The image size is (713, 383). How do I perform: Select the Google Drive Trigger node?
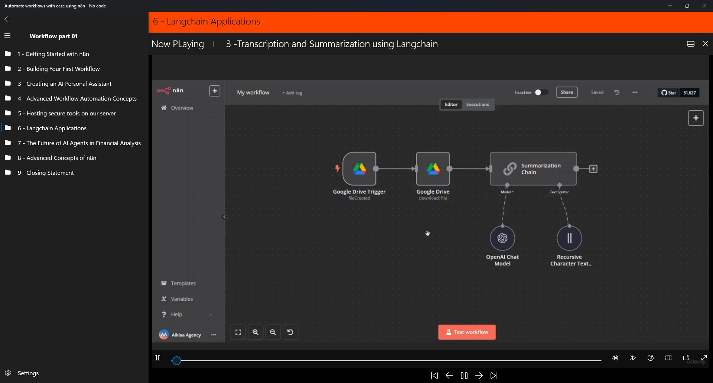pyautogui.click(x=359, y=169)
